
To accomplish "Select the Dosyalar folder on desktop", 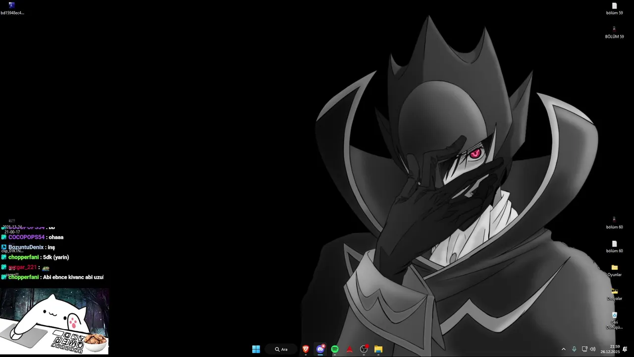I will point(615,294).
